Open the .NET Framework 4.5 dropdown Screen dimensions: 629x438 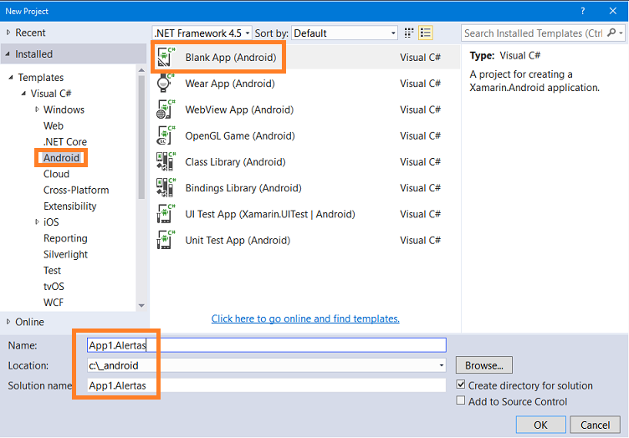[202, 33]
